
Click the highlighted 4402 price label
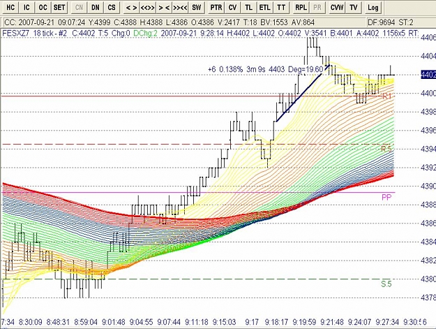428,75
